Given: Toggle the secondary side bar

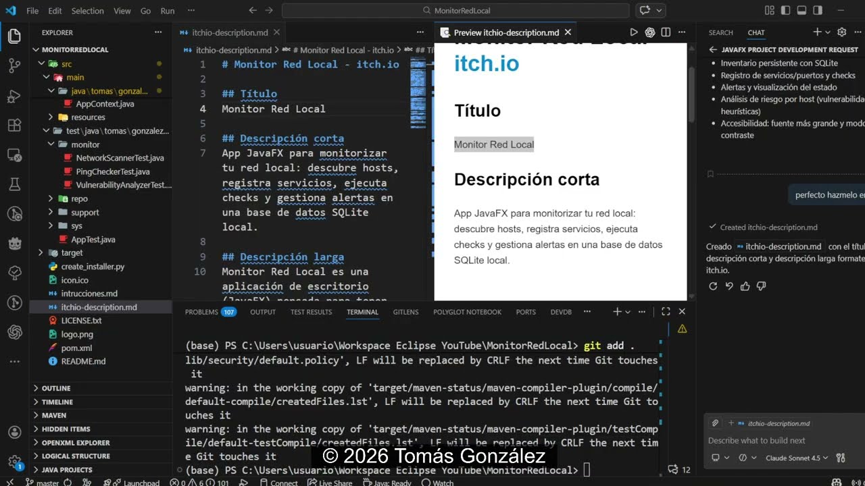Looking at the screenshot, I should [x=818, y=10].
